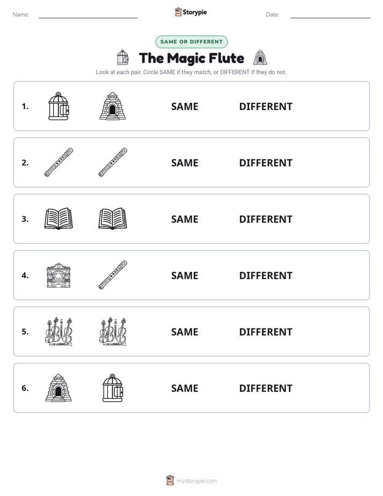Choose SAME for question 5
383x496 pixels.
coord(185,332)
